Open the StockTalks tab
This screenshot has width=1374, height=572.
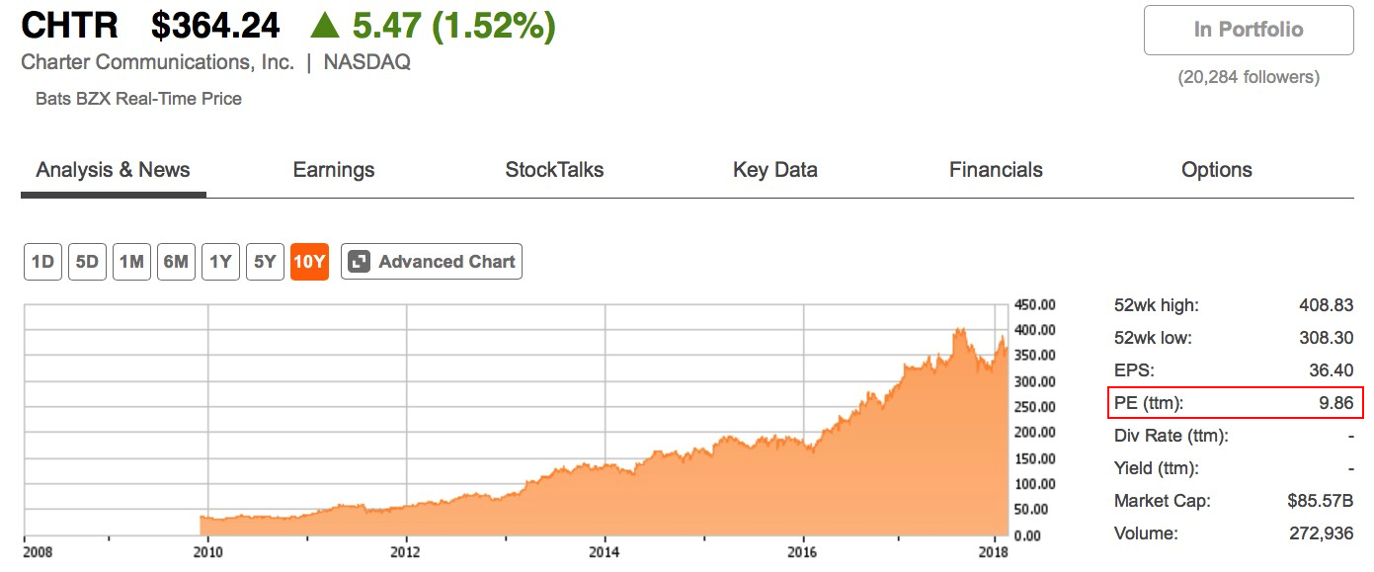554,170
